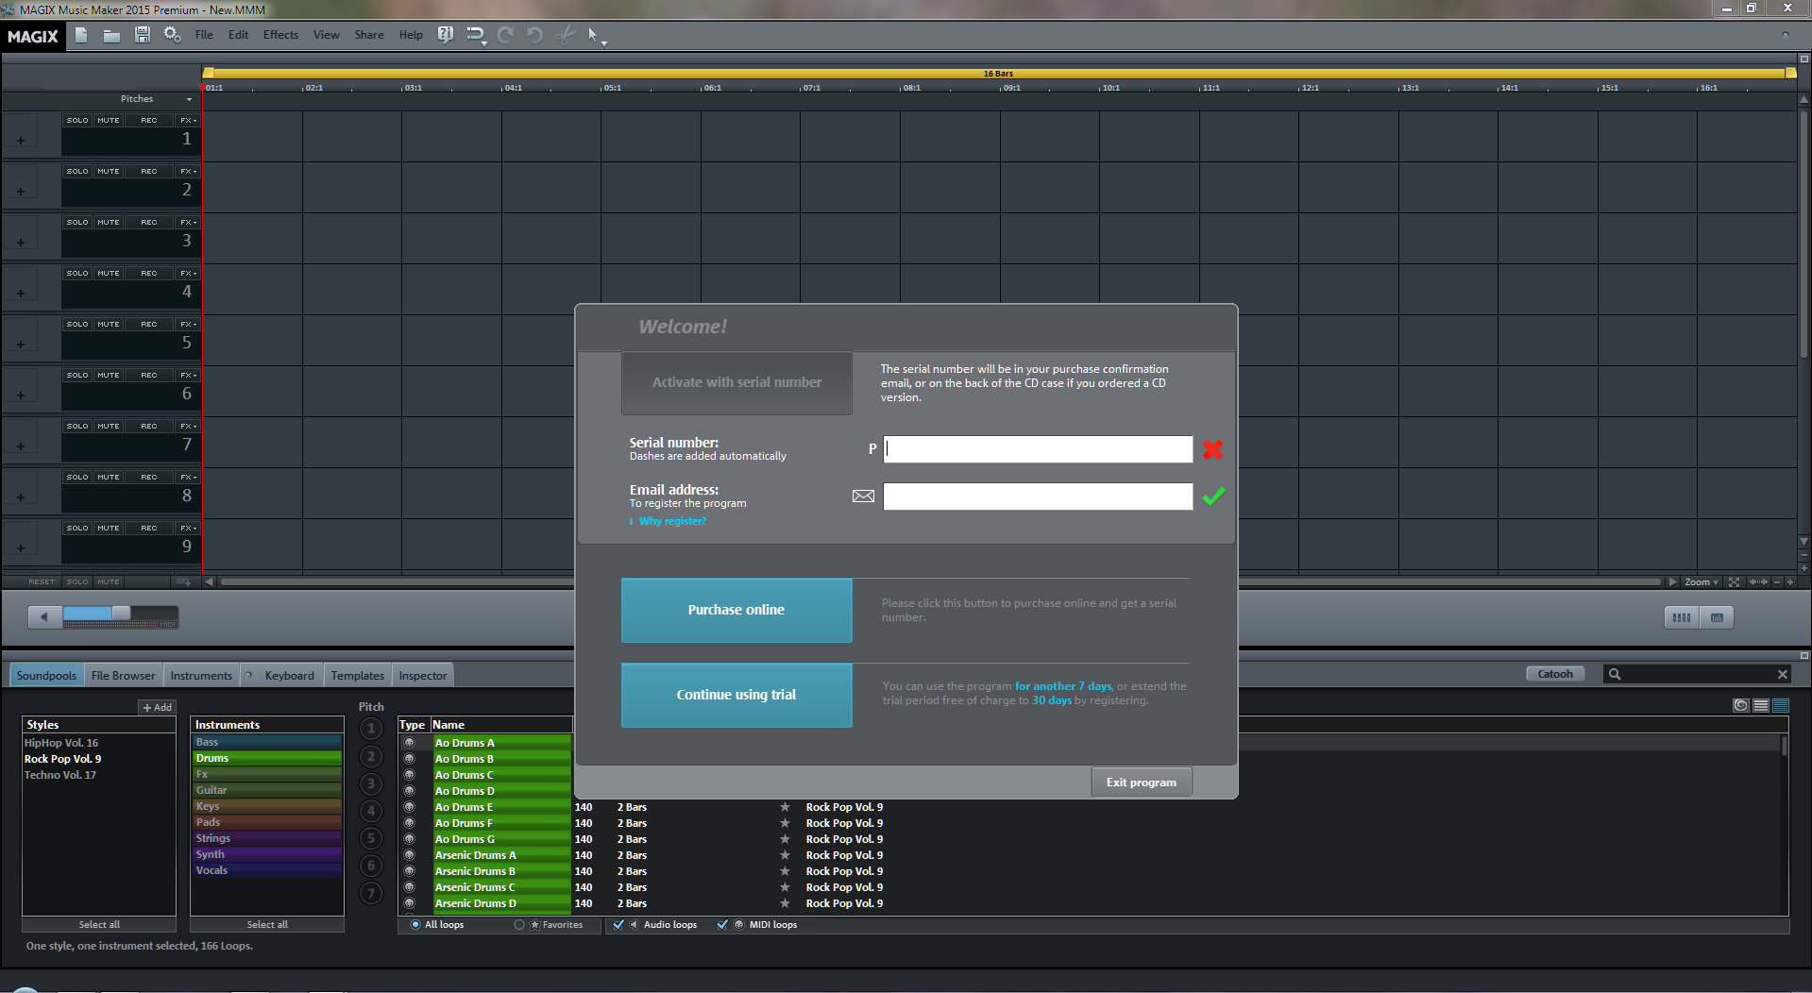This screenshot has width=1812, height=993.
Task: Open the keyboard piano icon button
Action: [x=1717, y=617]
